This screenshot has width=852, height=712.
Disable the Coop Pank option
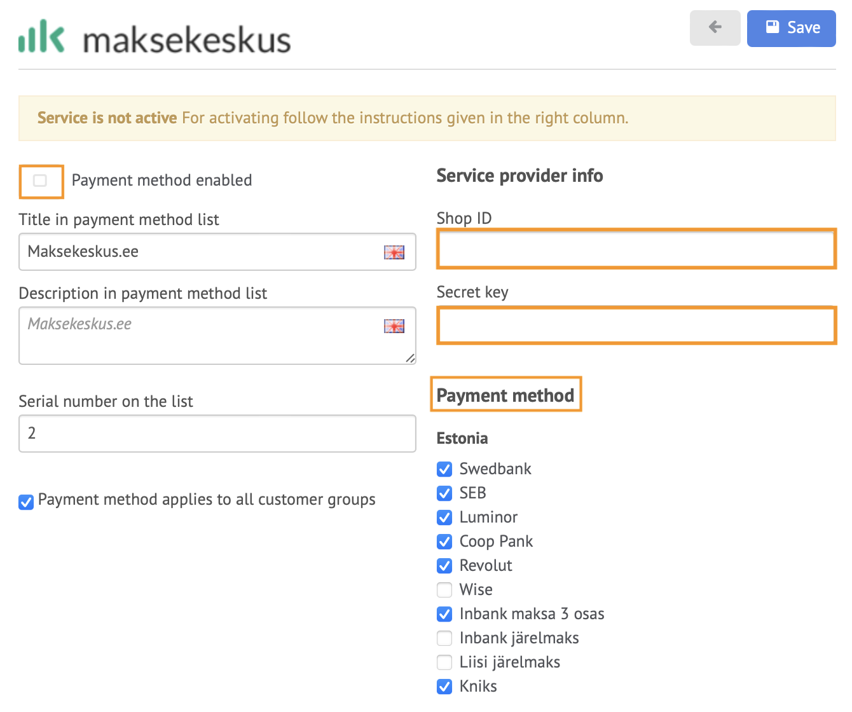[x=444, y=542]
